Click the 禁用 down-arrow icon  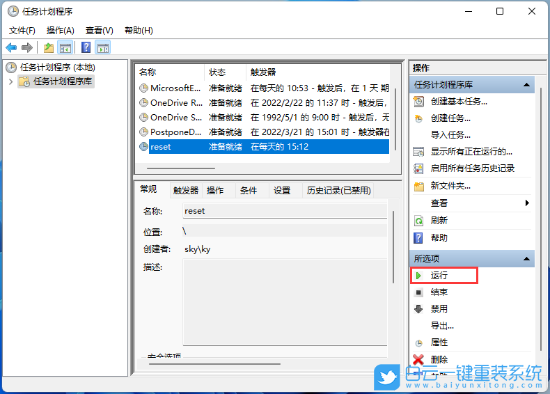(418, 309)
